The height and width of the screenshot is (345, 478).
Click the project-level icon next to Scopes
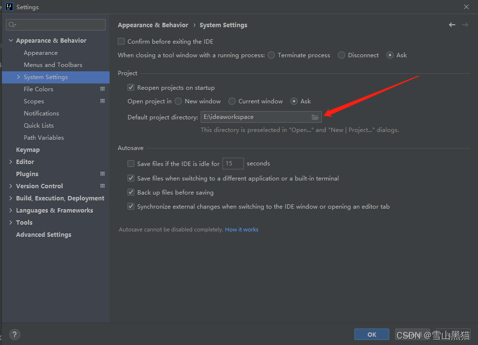click(x=102, y=101)
